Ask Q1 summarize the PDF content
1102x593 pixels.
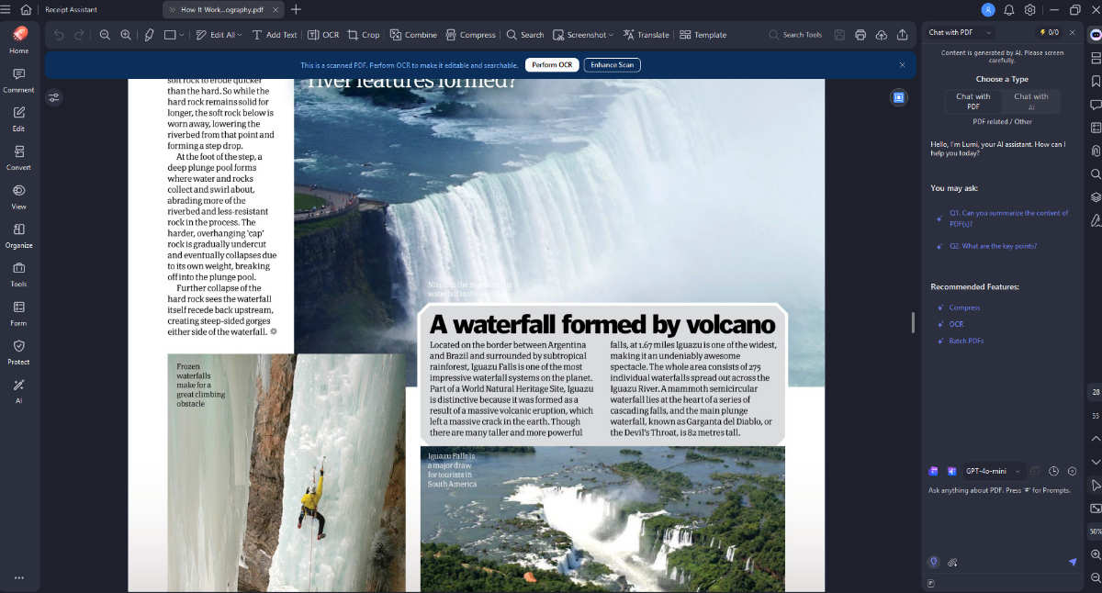point(1007,218)
